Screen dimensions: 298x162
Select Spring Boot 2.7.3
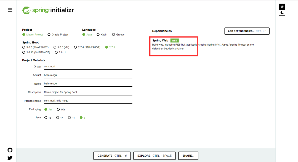point(110,47)
